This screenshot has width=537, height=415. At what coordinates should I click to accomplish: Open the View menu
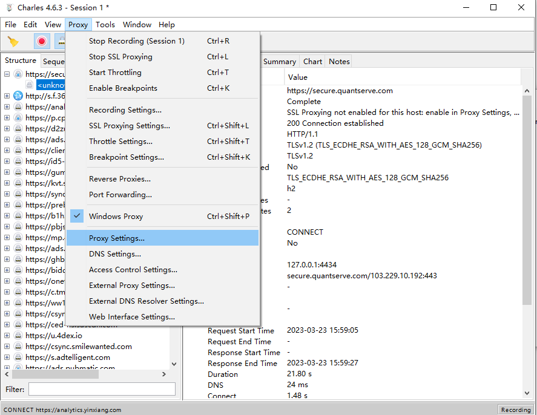(x=53, y=25)
